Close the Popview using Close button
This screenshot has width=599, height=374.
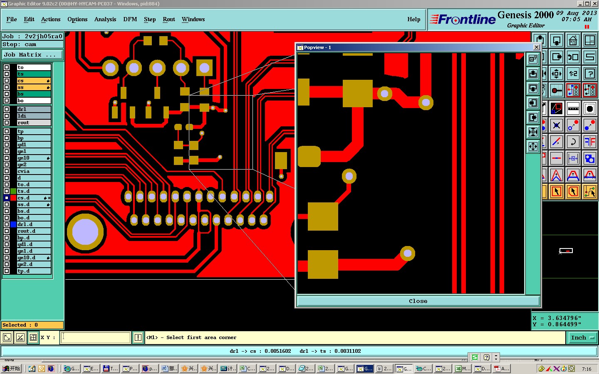click(418, 301)
